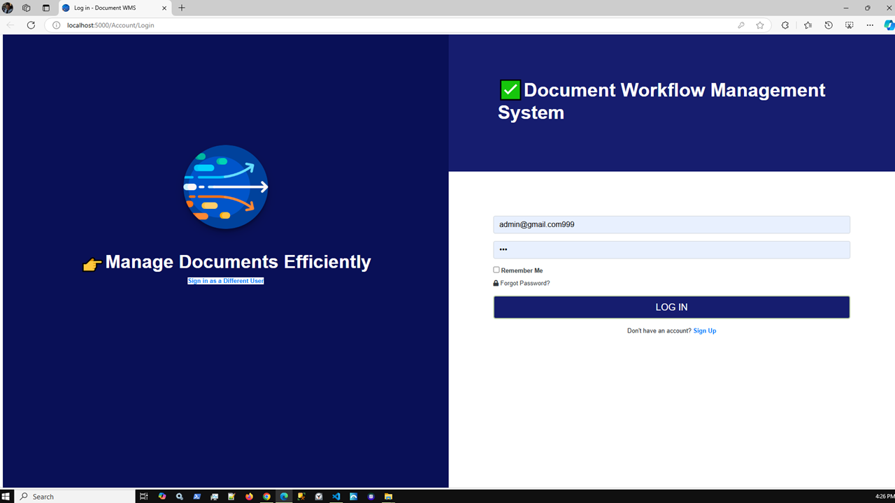895x503 pixels.
Task: Toggle the Task View on the taskbar
Action: 143,496
